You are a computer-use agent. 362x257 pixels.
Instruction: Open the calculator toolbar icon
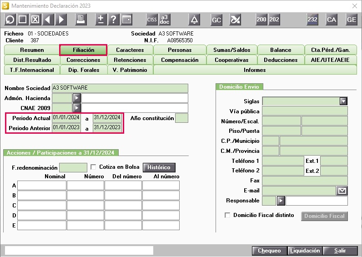126,20
